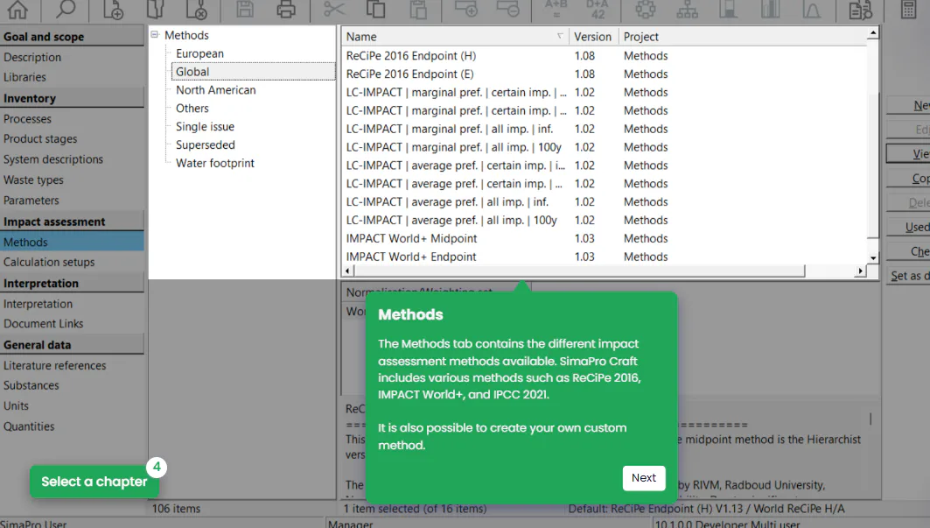Viewport: 930px width, 528px height.
Task: Click the horizontal scroll left arrow
Action: click(348, 271)
